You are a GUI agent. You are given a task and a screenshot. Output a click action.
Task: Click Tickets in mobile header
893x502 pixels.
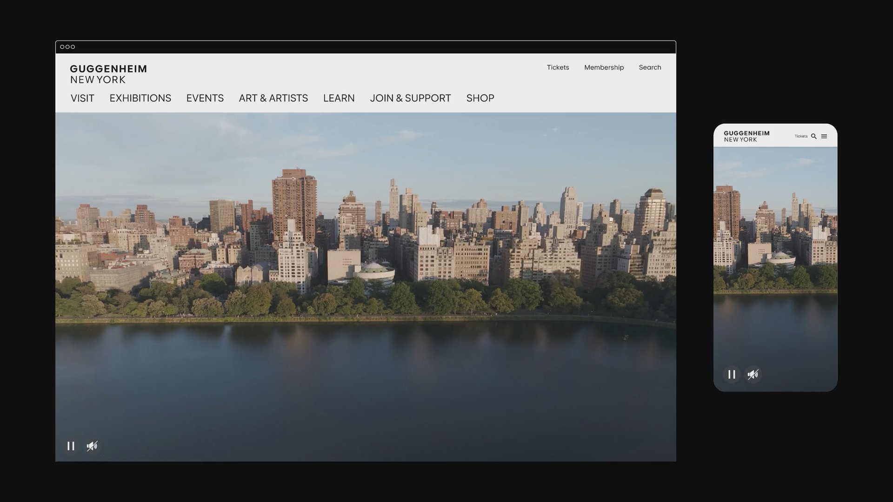pos(801,136)
